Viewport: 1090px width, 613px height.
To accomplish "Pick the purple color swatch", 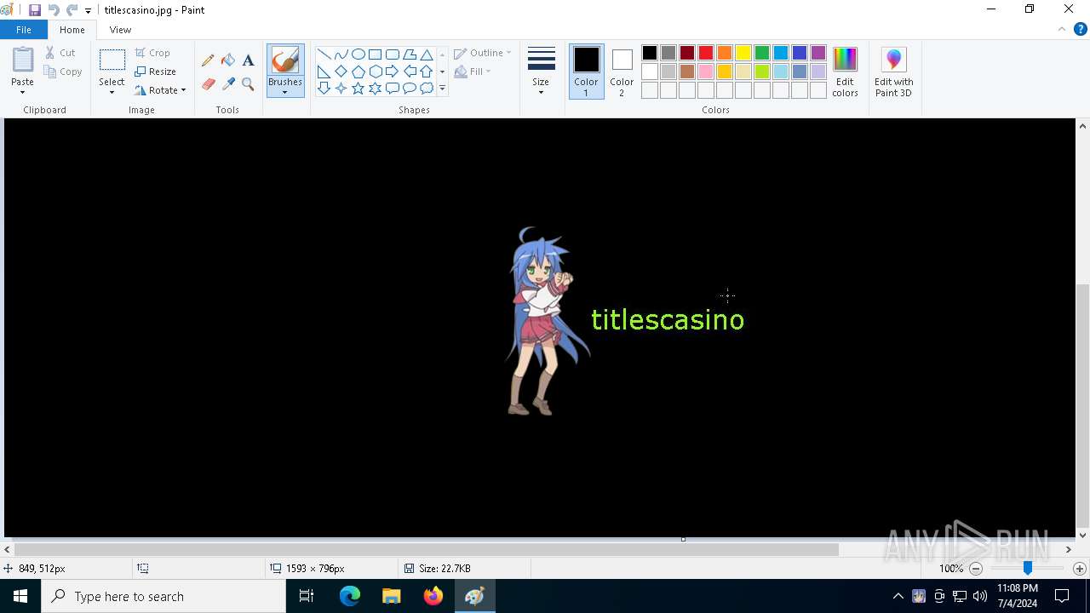I will coord(818,53).
